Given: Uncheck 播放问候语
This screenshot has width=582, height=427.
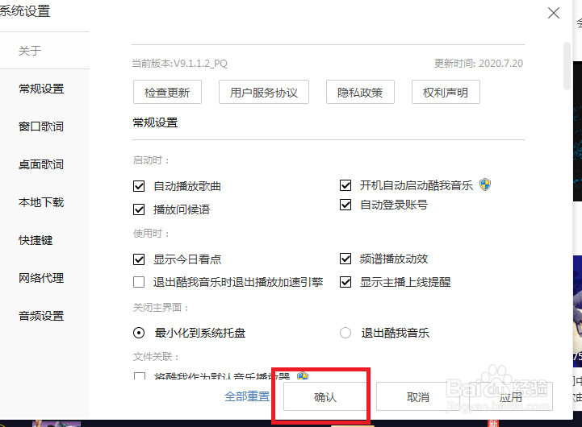Looking at the screenshot, I should [x=139, y=209].
